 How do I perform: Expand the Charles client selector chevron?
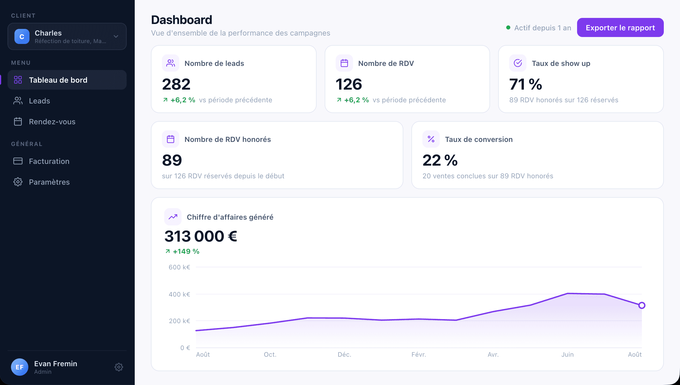click(x=116, y=36)
